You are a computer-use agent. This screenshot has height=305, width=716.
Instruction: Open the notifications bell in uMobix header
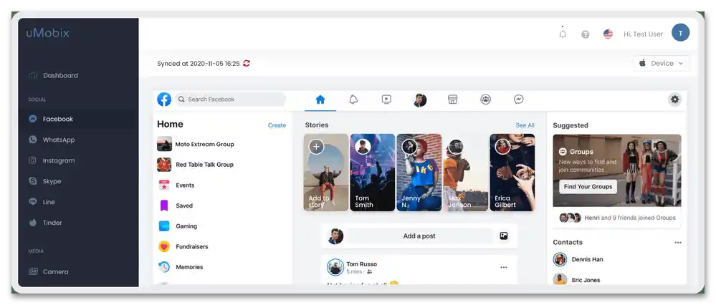[x=563, y=34]
